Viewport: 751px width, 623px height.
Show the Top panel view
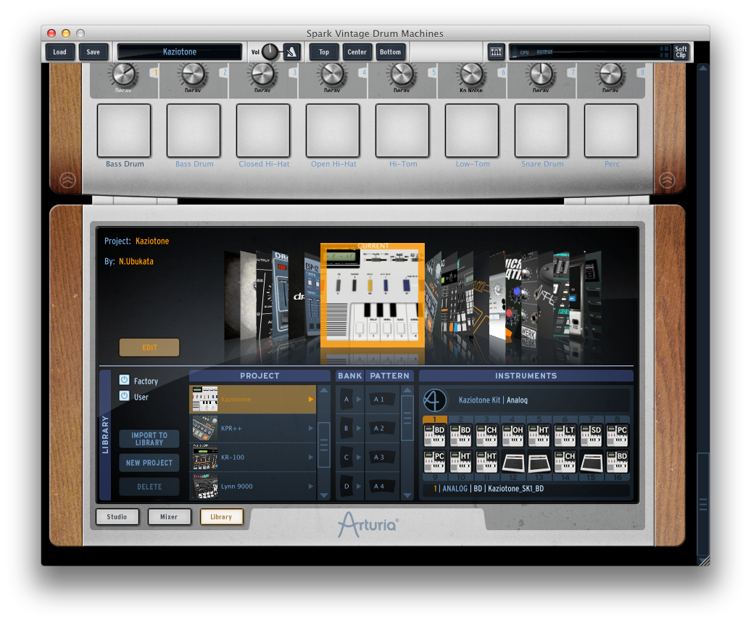pyautogui.click(x=324, y=51)
